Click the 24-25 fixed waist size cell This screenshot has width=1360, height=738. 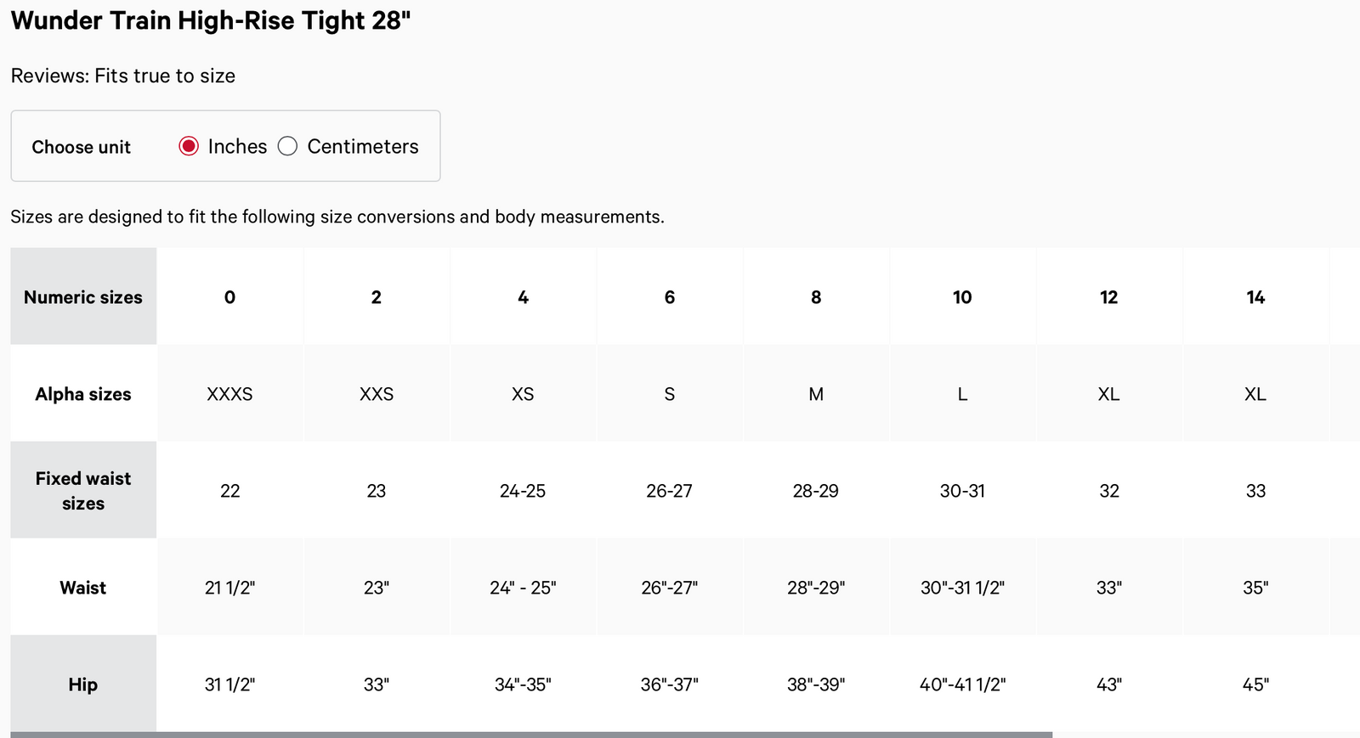point(523,491)
